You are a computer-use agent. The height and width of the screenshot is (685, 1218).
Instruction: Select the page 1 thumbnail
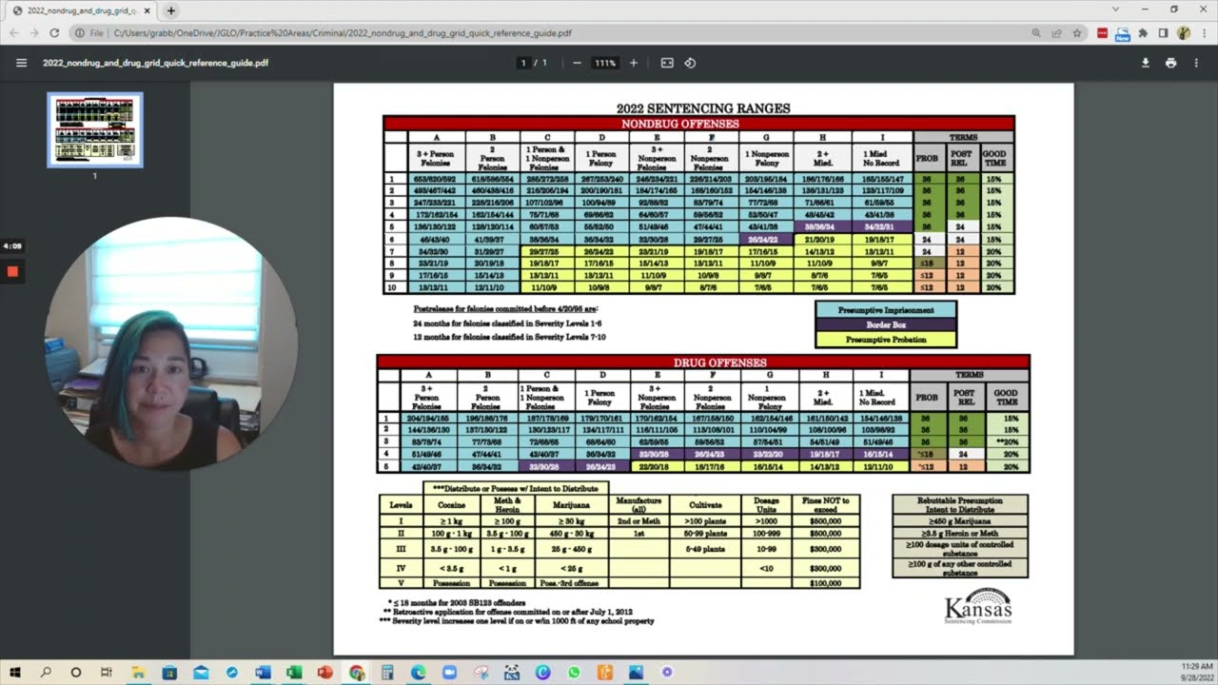coord(95,129)
